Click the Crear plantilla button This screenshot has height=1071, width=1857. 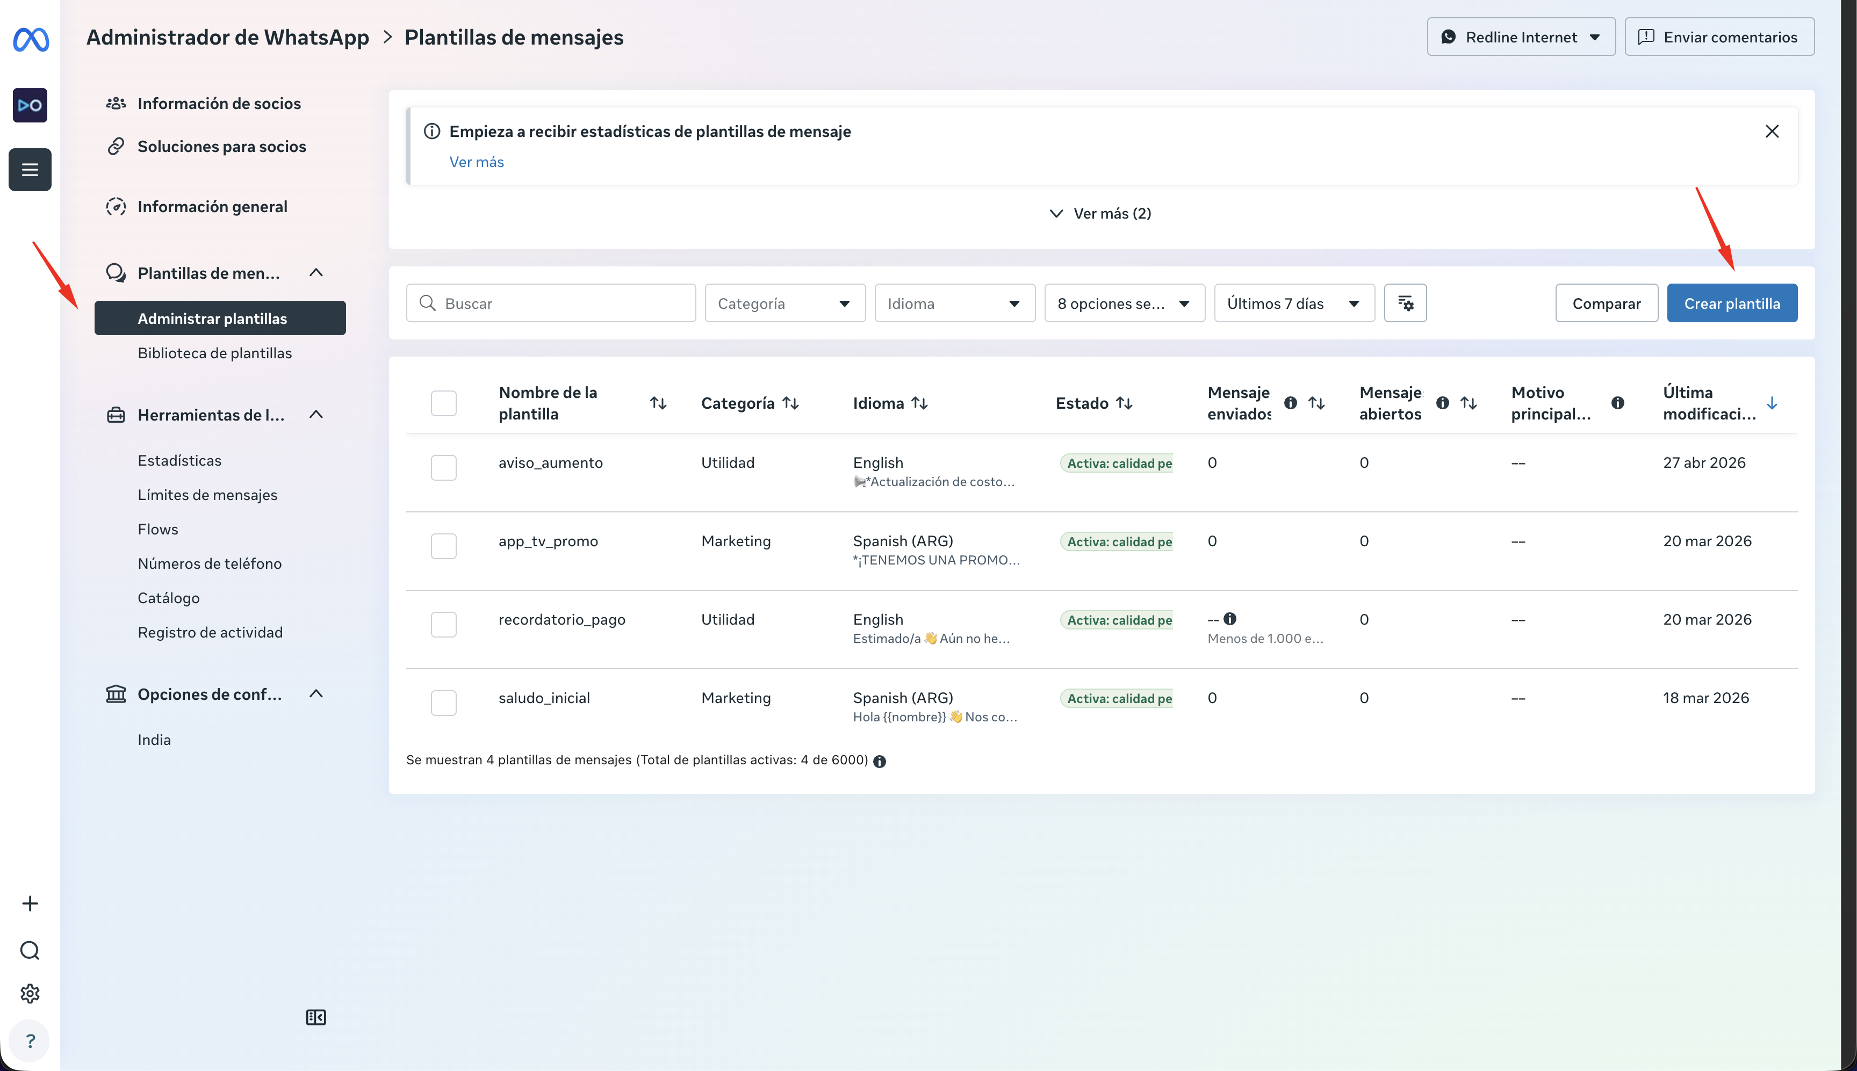click(1732, 303)
